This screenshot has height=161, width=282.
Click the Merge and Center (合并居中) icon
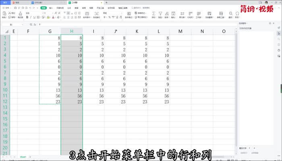point(87,14)
